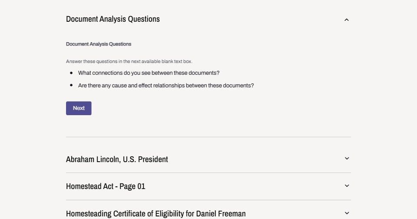
Task: Click the small bold Document Analysis Questions subheading
Action: click(x=99, y=44)
